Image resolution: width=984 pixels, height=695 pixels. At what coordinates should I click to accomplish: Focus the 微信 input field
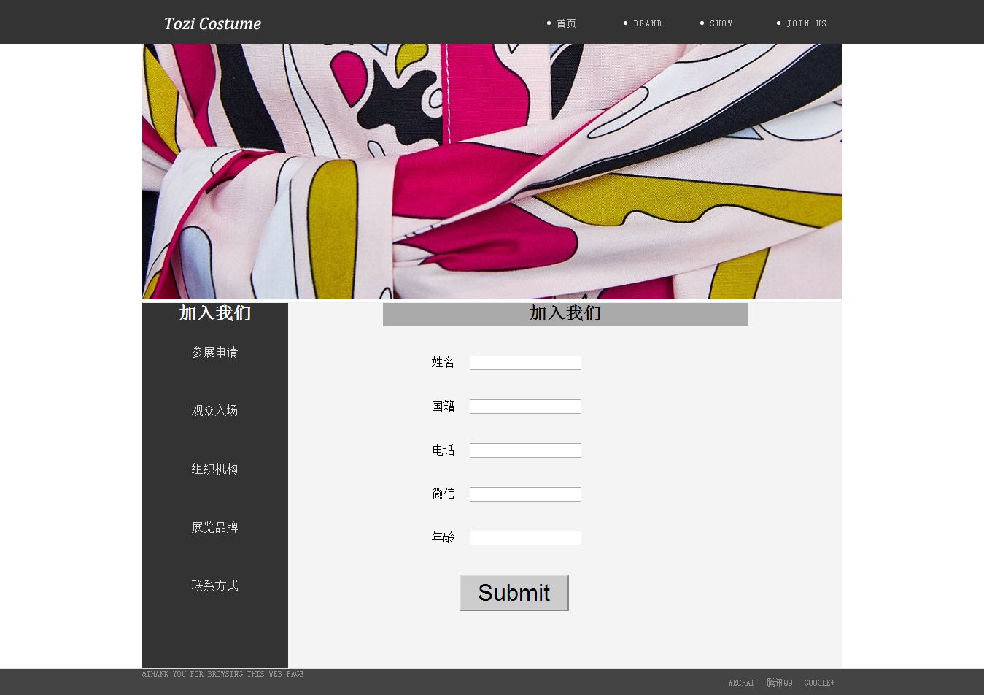(525, 494)
